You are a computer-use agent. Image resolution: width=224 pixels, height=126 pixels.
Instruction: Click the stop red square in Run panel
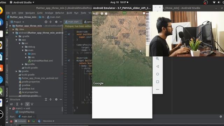click(11, 121)
